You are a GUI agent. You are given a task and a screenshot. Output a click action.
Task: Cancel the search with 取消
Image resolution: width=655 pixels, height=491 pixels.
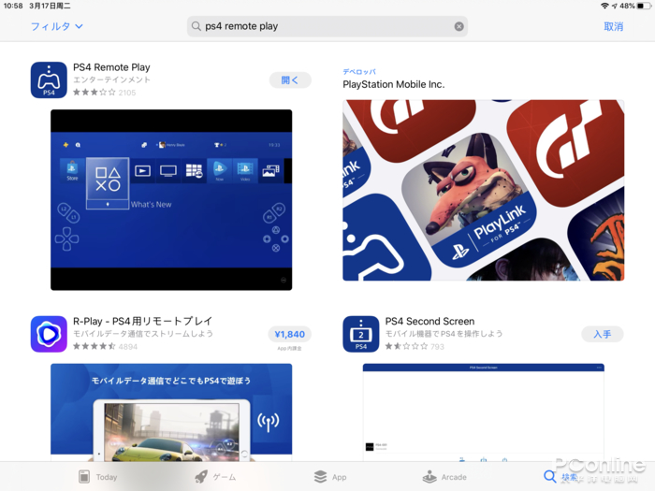click(613, 27)
